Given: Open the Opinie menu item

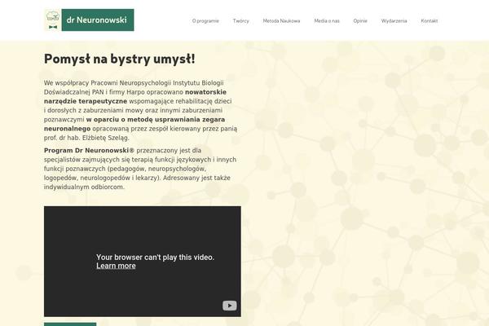Looking at the screenshot, I should [360, 21].
